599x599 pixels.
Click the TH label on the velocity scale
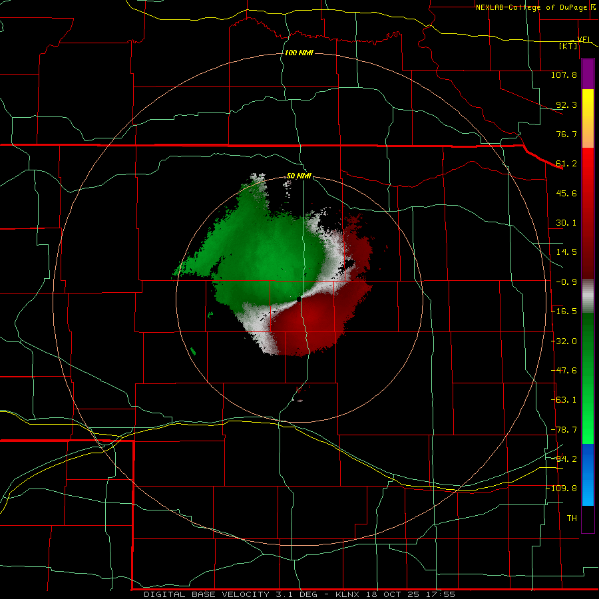[572, 518]
